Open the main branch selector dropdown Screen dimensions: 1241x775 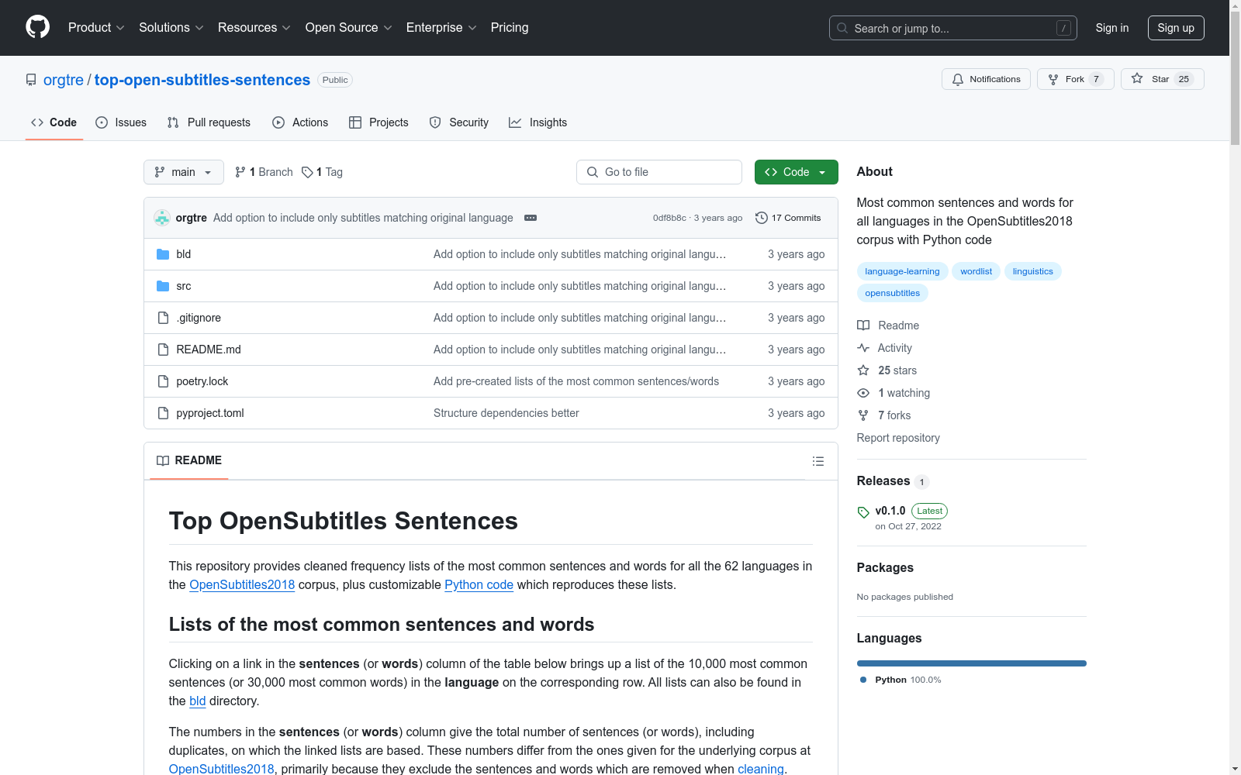click(184, 172)
